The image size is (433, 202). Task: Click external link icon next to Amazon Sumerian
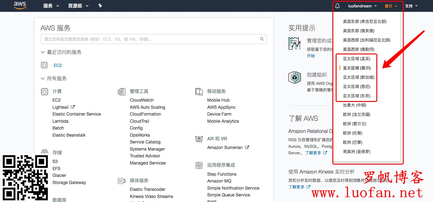[247, 147]
